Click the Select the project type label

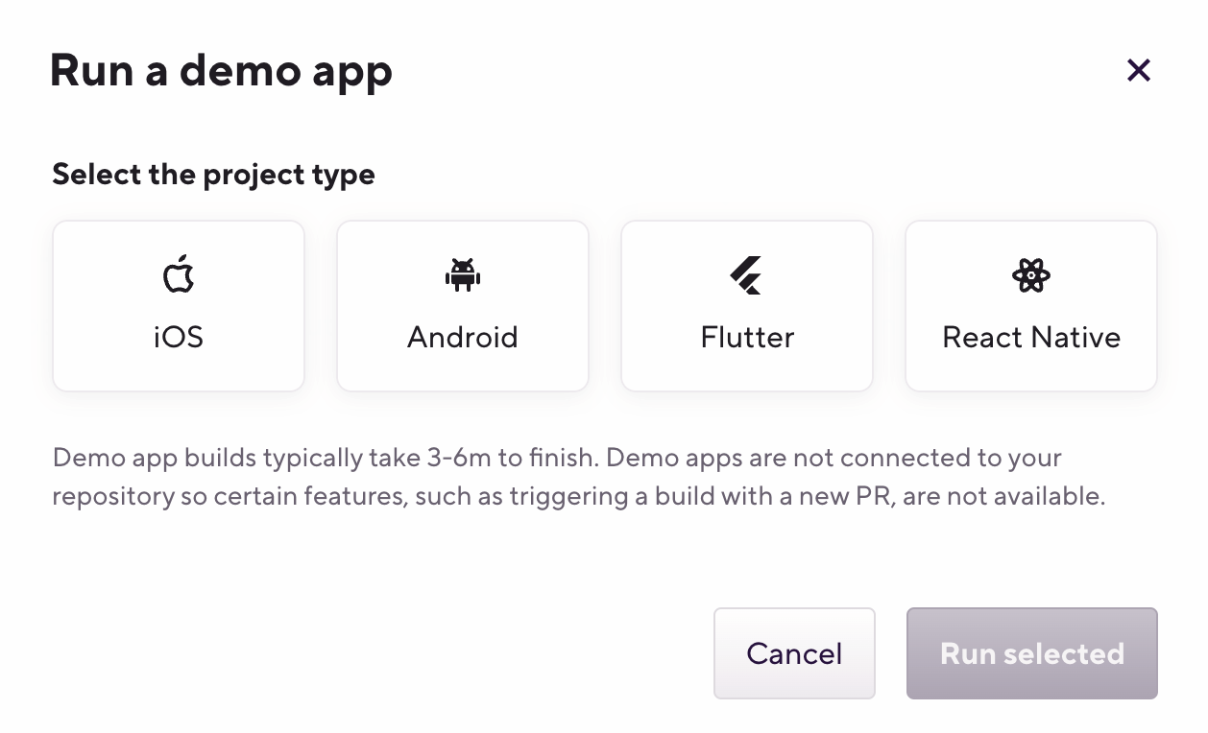point(213,175)
